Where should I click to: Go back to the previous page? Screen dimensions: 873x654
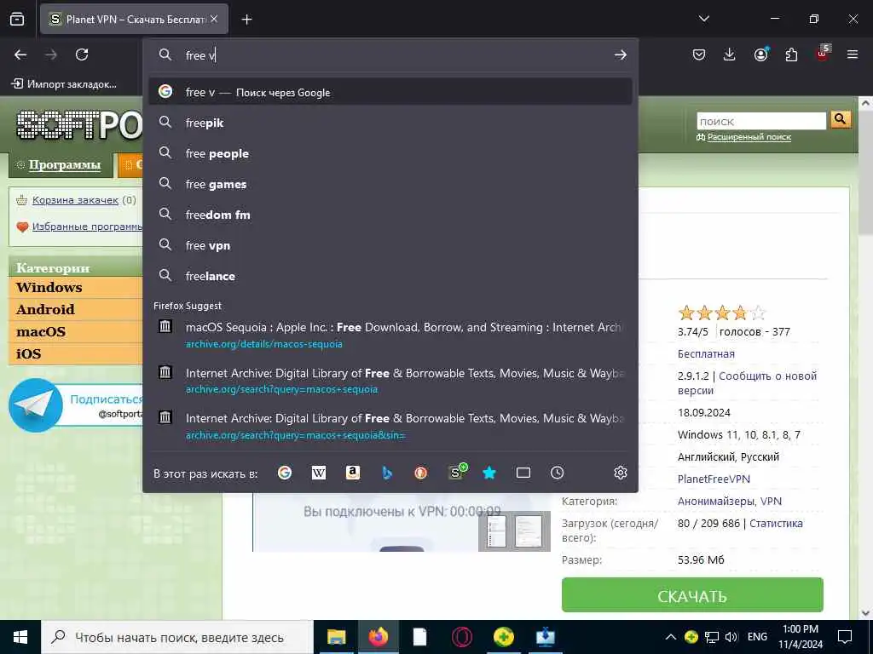click(x=20, y=54)
